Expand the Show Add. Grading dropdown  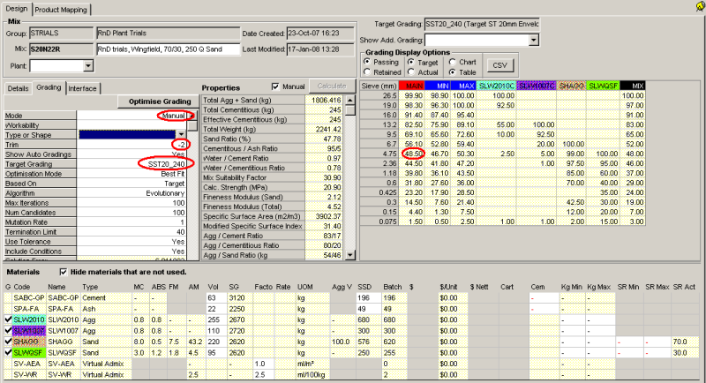pyautogui.click(x=534, y=40)
